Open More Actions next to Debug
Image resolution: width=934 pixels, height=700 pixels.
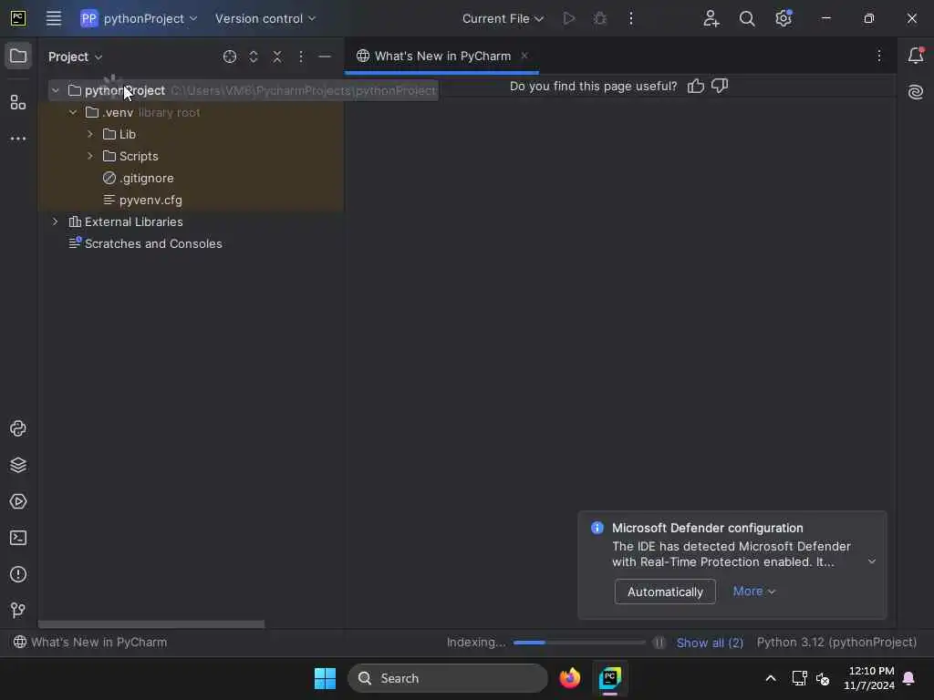(631, 18)
